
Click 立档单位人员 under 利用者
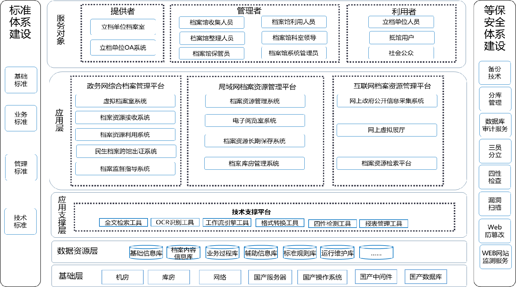(x=401, y=22)
